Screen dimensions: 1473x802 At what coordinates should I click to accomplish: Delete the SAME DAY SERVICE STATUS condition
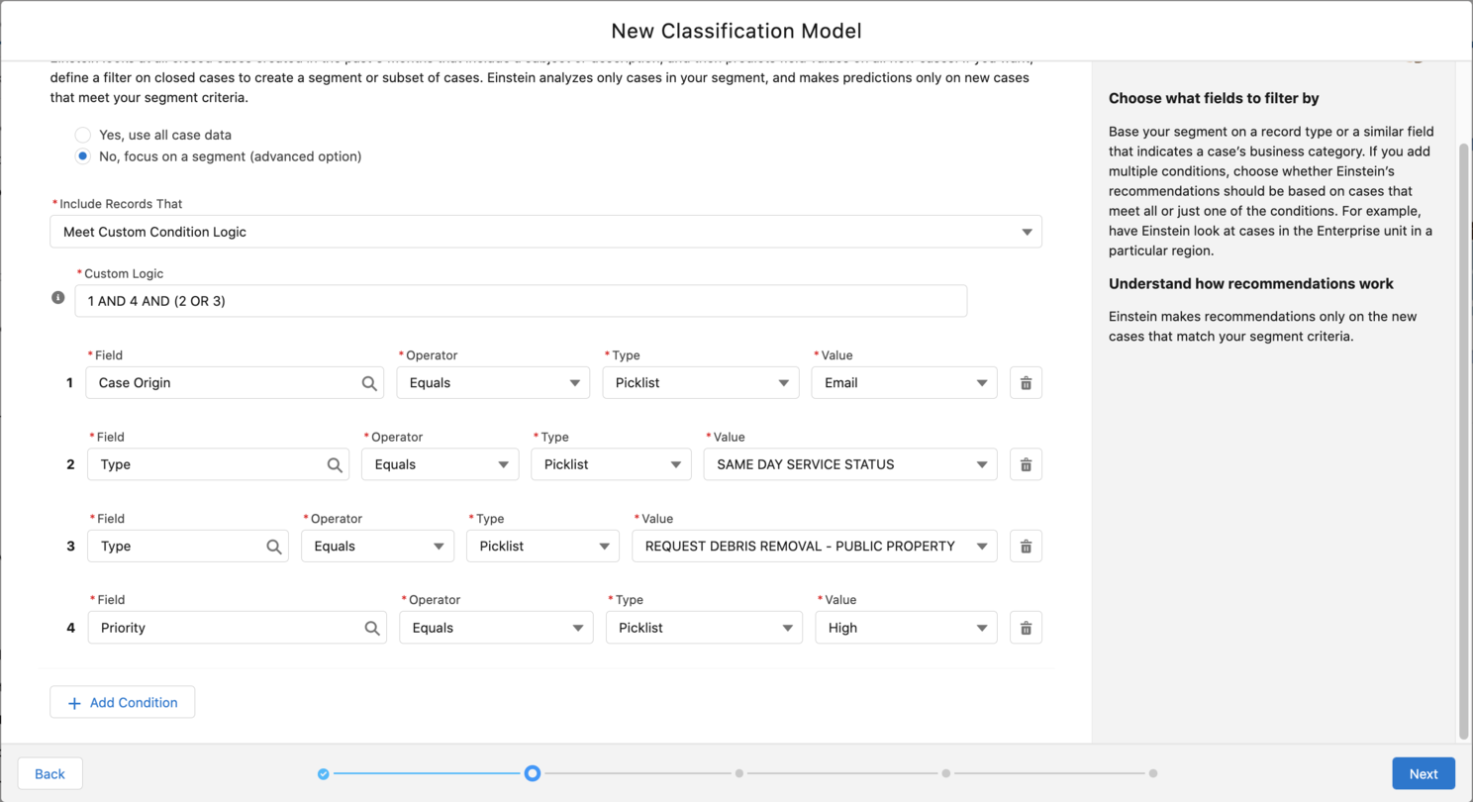click(x=1026, y=464)
